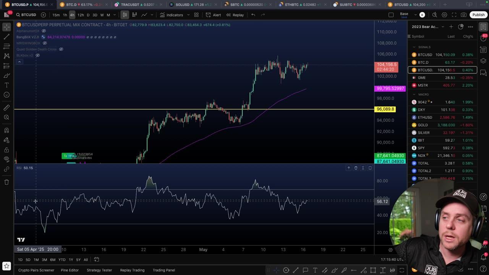Unhide Quad Golden Death Cross indicator
The width and height of the screenshot is (489, 275).
[61, 49]
